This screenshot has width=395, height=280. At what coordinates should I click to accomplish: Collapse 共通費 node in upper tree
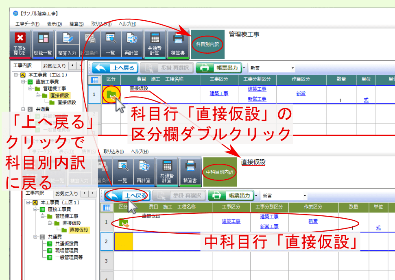[23, 109]
